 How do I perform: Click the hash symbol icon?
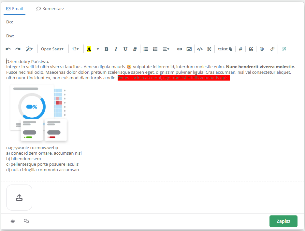click(240, 49)
